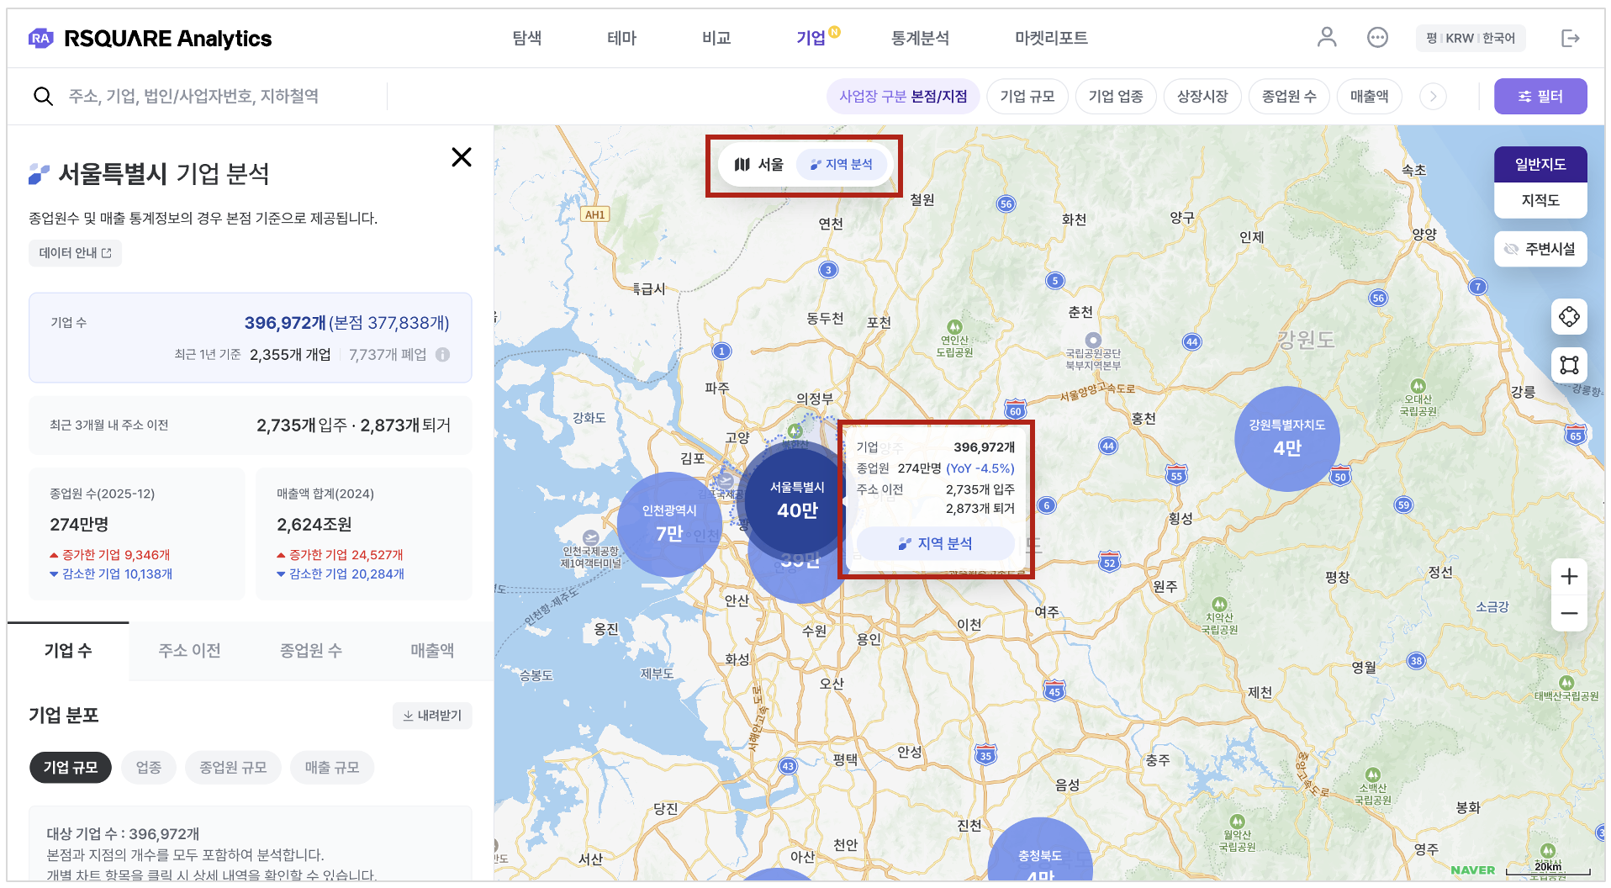The width and height of the screenshot is (1611, 888).
Task: Expand the 사업장 구분 본점/지점 filter
Action: 902,97
